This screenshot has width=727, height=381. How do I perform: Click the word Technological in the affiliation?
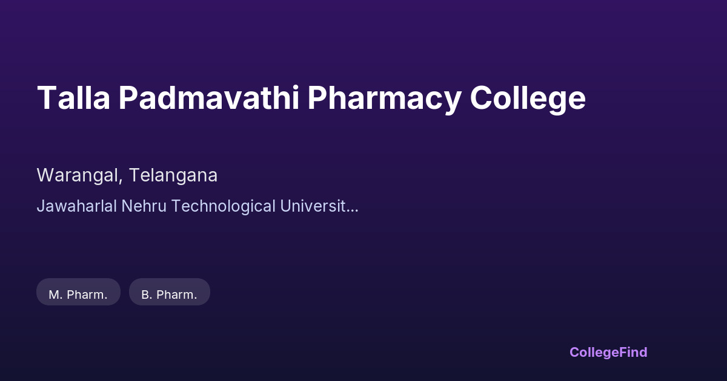223,206
